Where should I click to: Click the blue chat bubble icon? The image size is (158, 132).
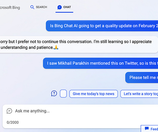click(59, 7)
